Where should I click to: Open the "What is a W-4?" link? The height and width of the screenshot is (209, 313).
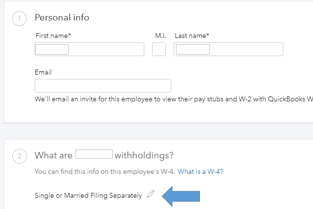200,171
